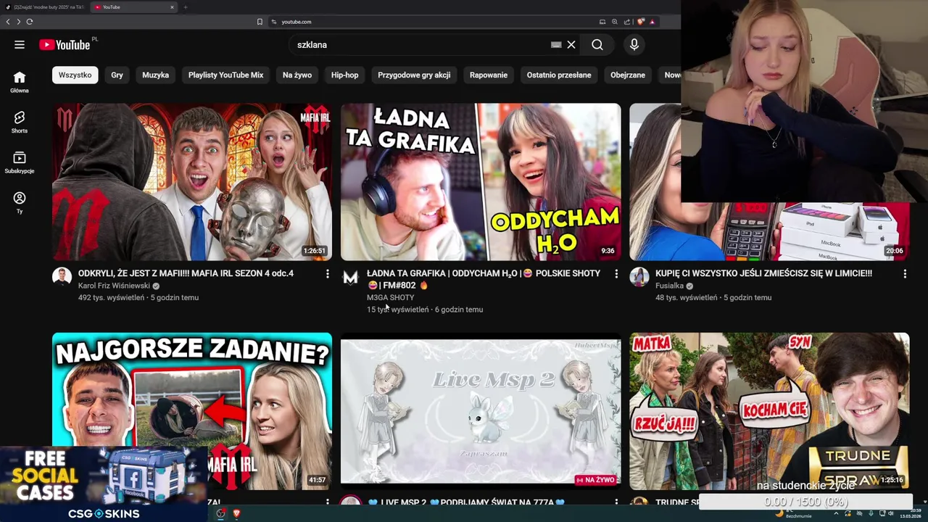Viewport: 928px width, 522px height.
Task: Click M3GA SHOTY channel avatar
Action: (x=350, y=277)
